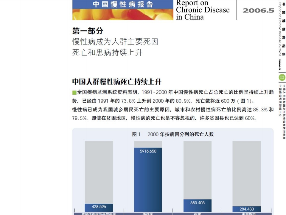
Task: Click the blue bar labeled 428.596
Action: pyautogui.click(x=99, y=208)
